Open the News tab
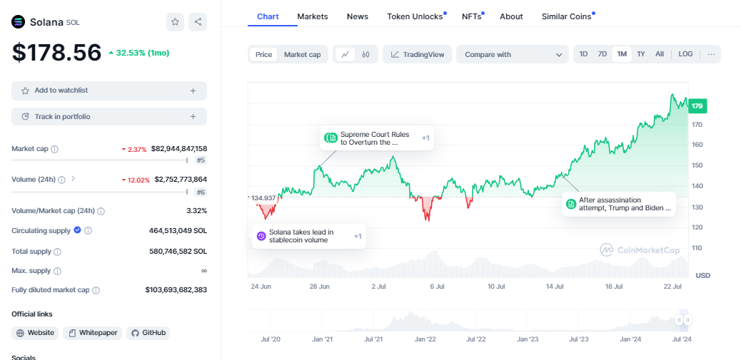 tap(357, 16)
